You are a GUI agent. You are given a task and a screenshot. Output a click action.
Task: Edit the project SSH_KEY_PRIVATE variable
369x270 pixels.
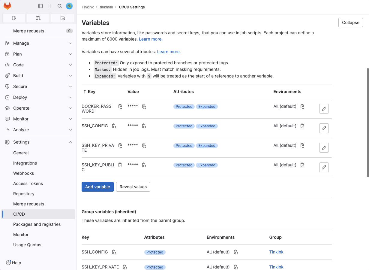pos(324,148)
